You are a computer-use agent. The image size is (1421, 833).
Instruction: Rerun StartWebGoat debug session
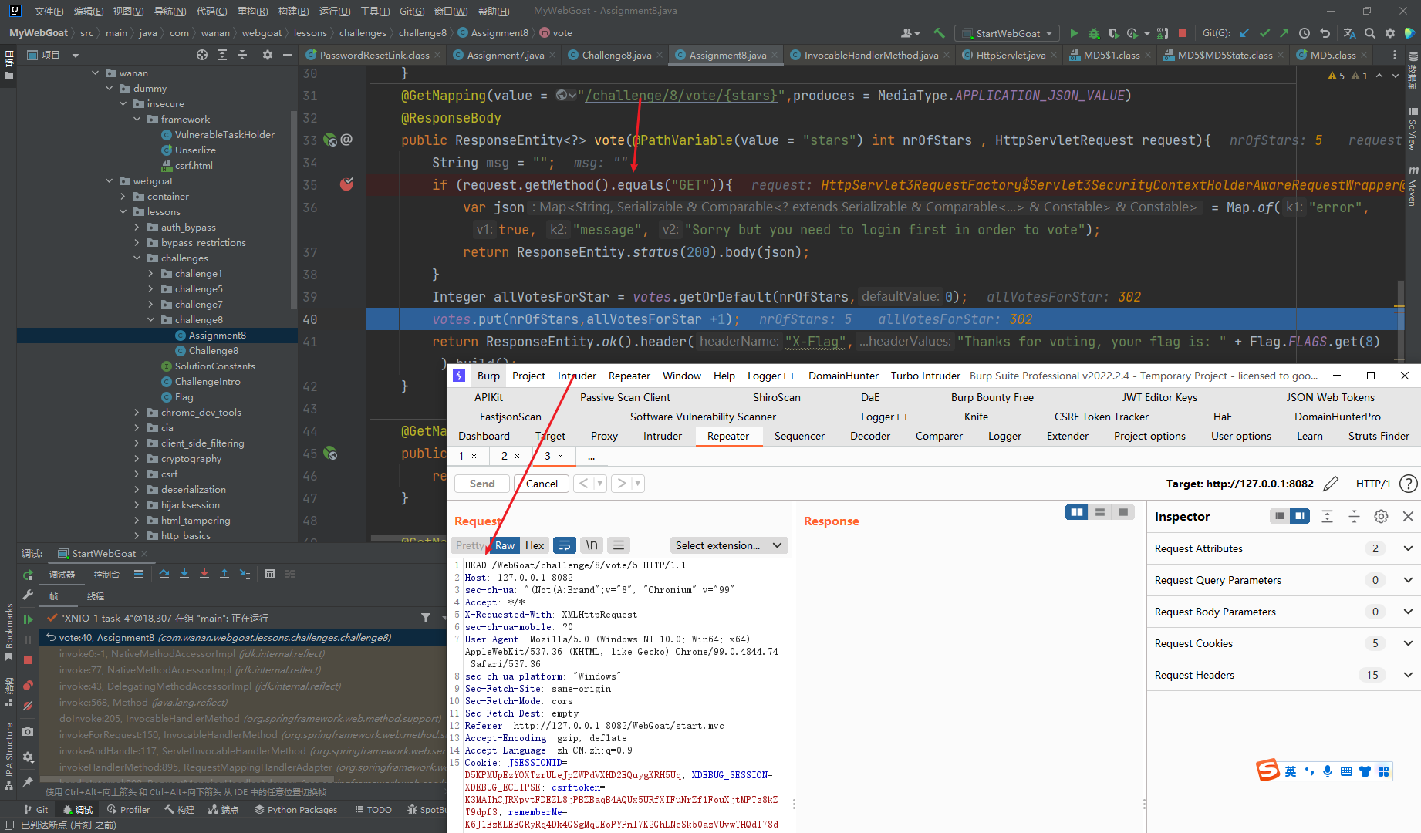(28, 575)
